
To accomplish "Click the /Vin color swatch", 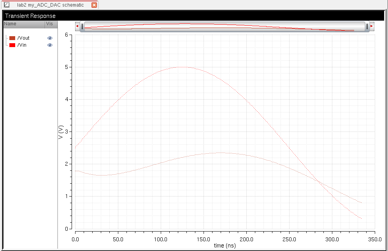I will coord(12,45).
